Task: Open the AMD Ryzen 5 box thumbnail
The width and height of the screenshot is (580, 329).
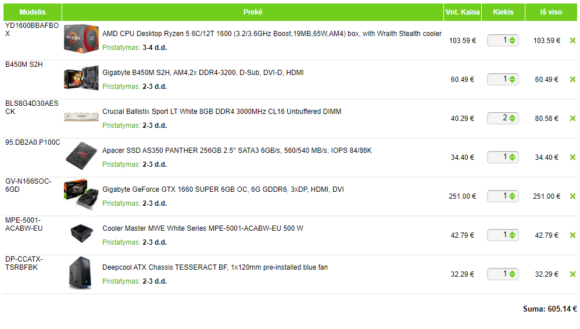Action: (81, 40)
